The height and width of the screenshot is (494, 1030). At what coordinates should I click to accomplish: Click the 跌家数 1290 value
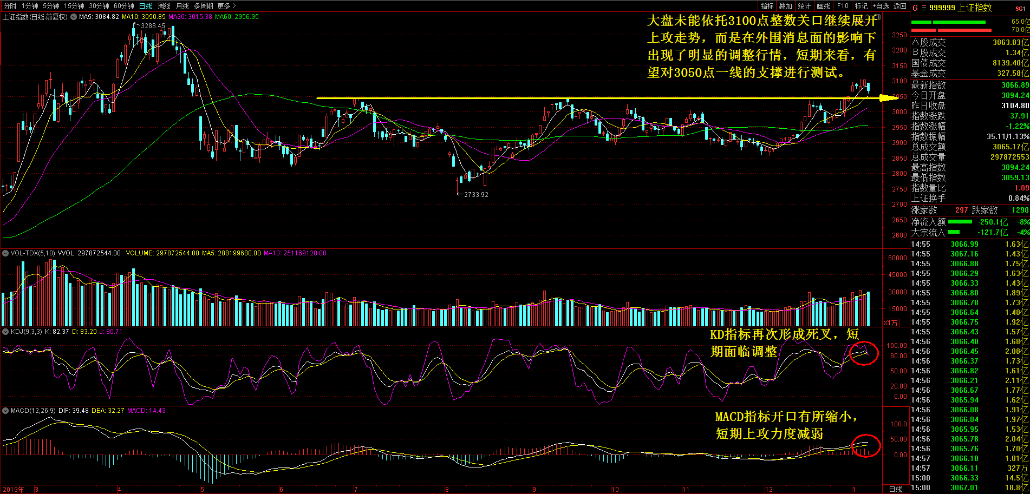point(1020,210)
